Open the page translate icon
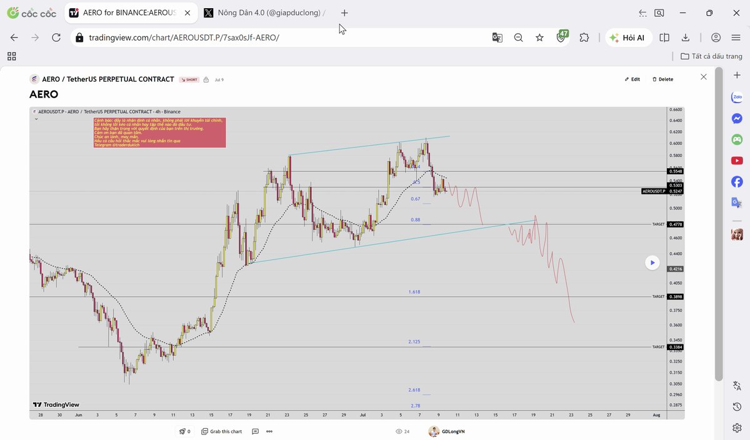This screenshot has width=750, height=440. [497, 37]
